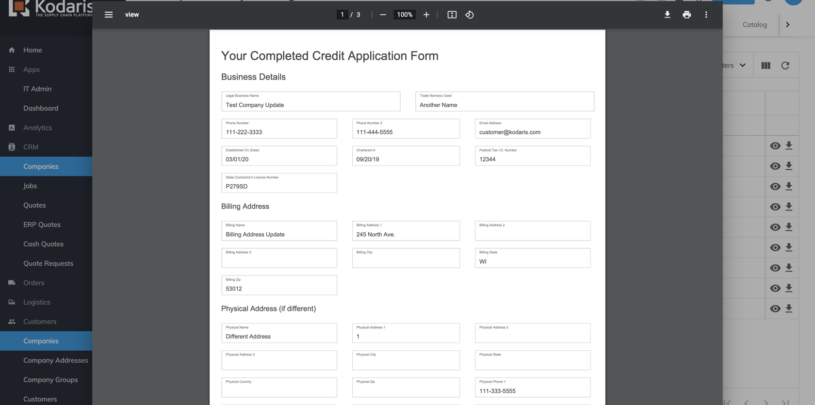Download the PDF from viewer toolbar
815x405 pixels.
coord(668,15)
